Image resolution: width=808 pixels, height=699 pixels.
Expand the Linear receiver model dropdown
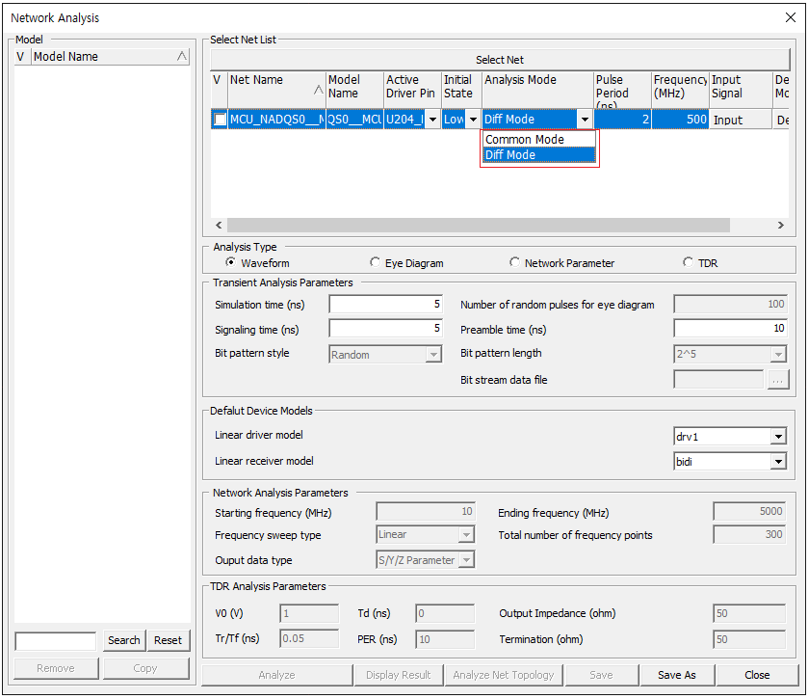[778, 462]
